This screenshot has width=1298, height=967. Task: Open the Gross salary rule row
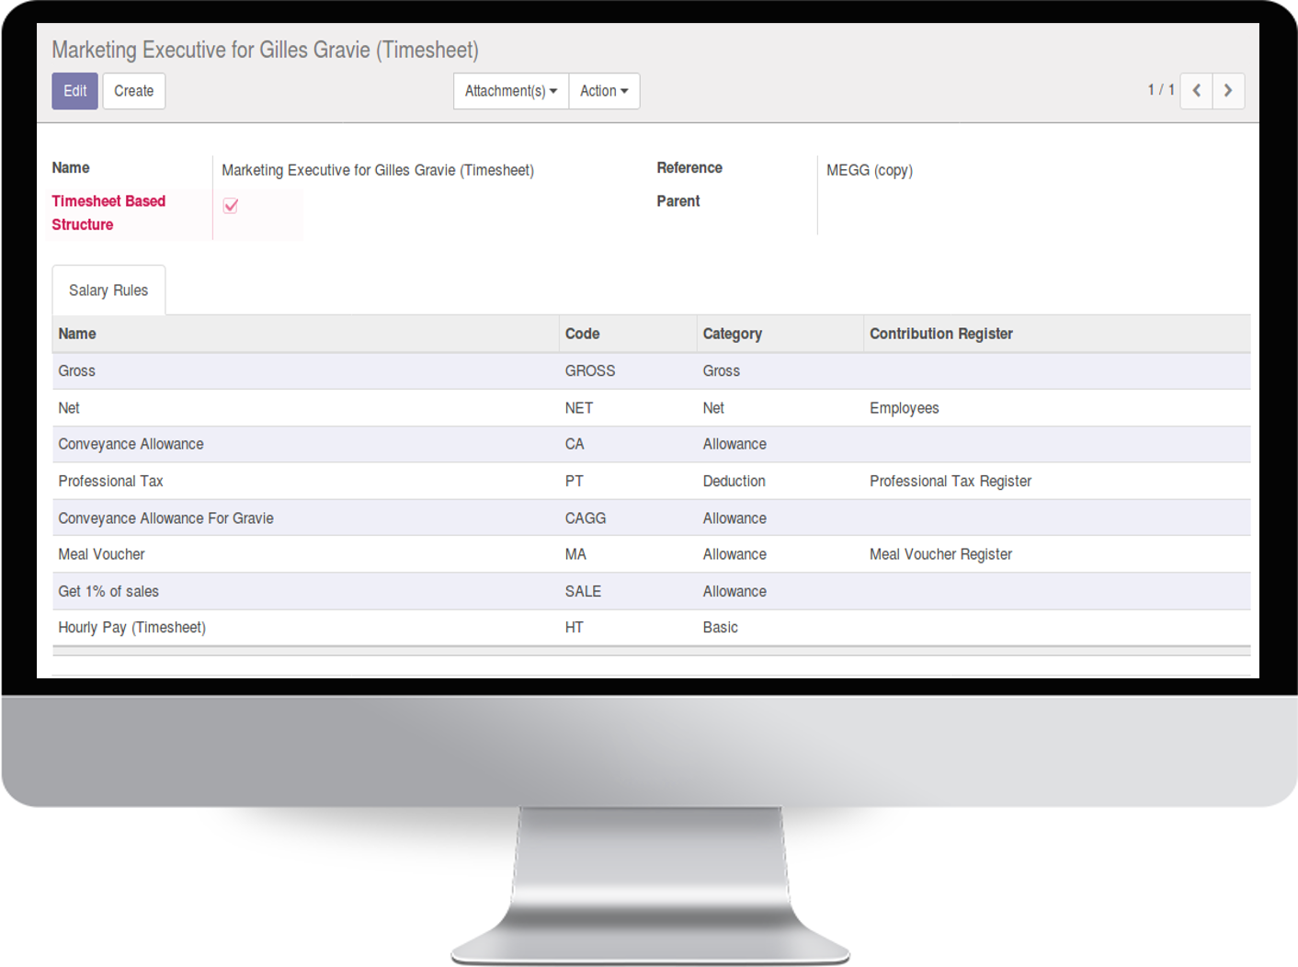[x=651, y=370]
